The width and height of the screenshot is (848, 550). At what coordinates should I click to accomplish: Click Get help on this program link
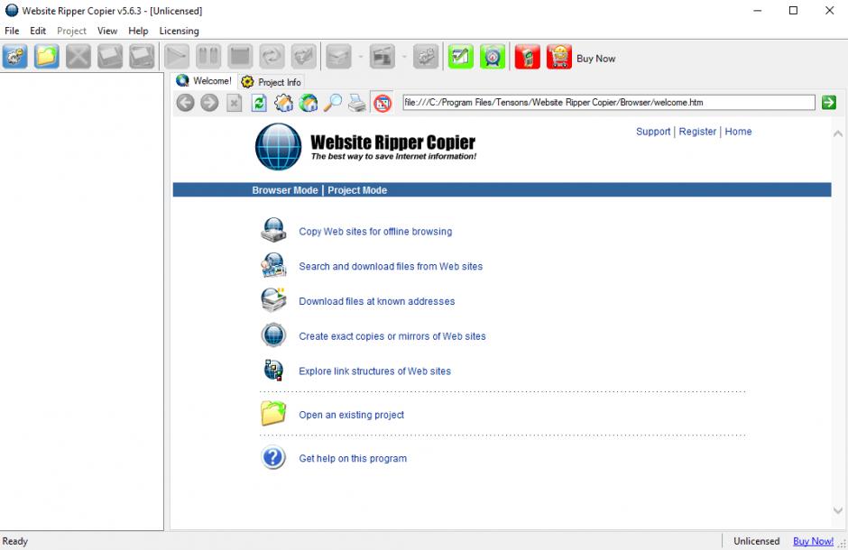(353, 458)
